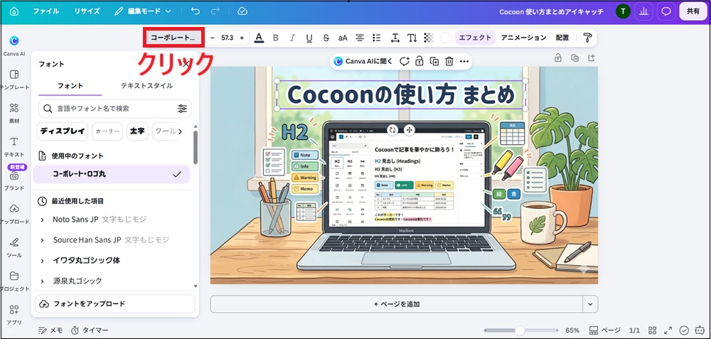Open the 配置 position panel
Viewport: 711px width, 339px height.
pyautogui.click(x=562, y=38)
